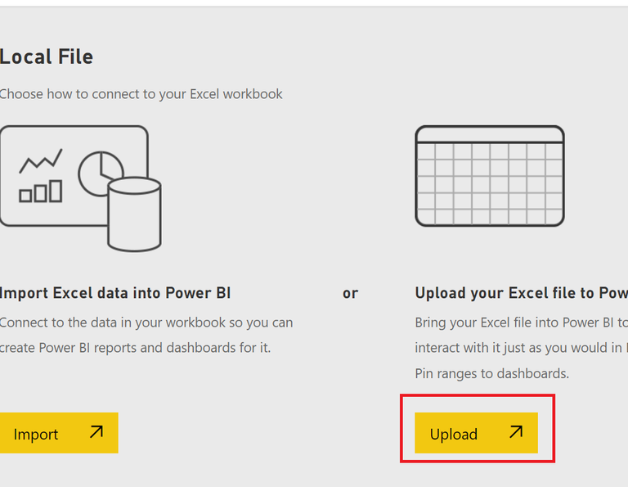
Task: Click the 'Pin ranges to dashboards.' text
Action: (x=491, y=373)
